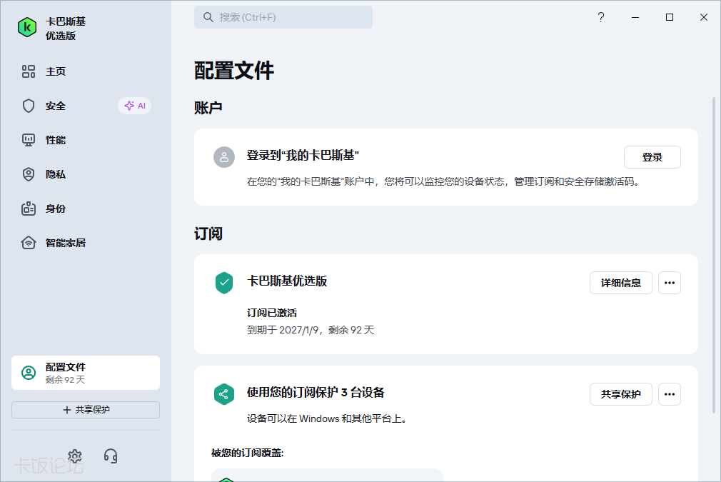This screenshot has height=482, width=721.
Task: Click the vertical scrollbar on the right
Action: coord(714,255)
